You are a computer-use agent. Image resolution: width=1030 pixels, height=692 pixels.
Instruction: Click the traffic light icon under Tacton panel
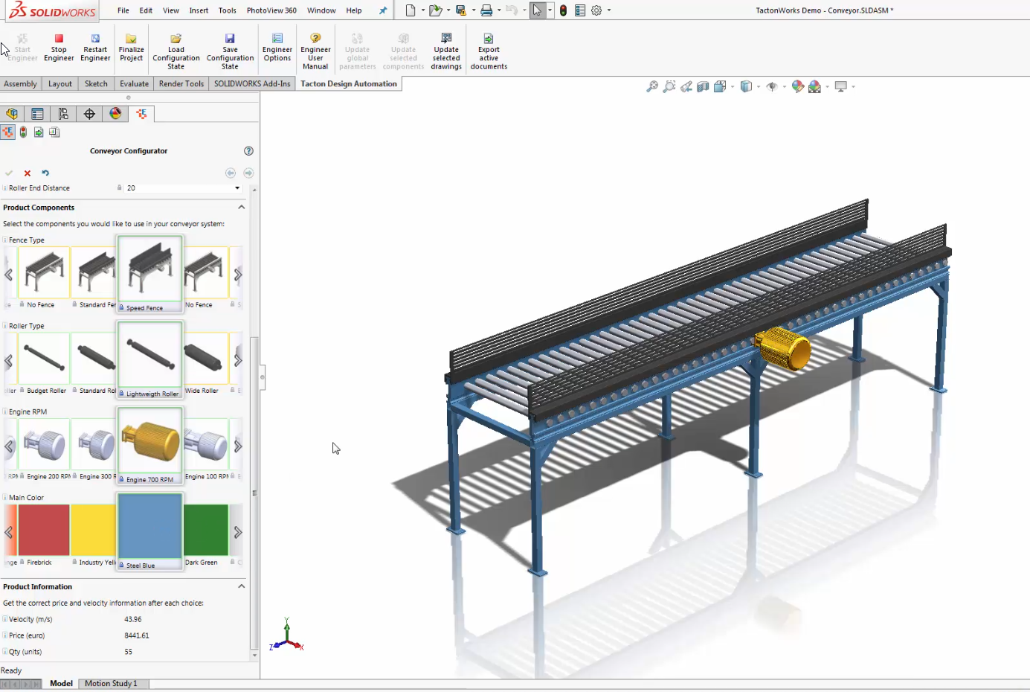click(23, 132)
